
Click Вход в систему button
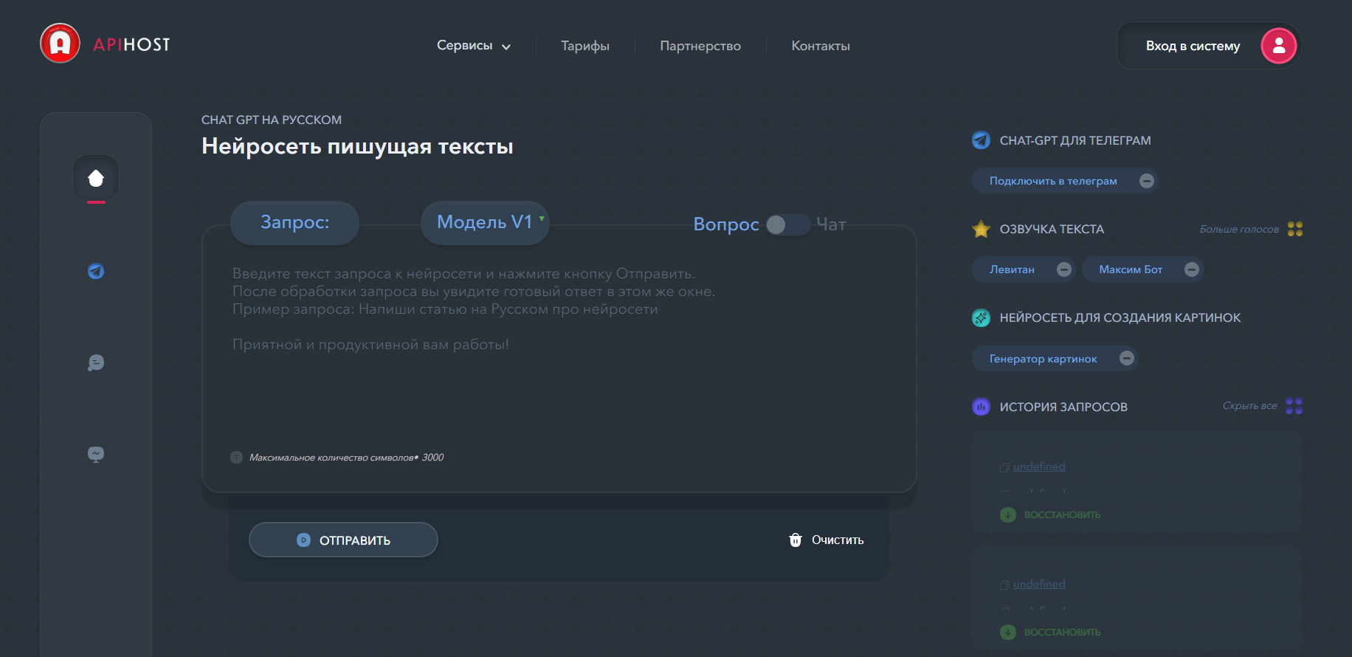[x=1209, y=46]
